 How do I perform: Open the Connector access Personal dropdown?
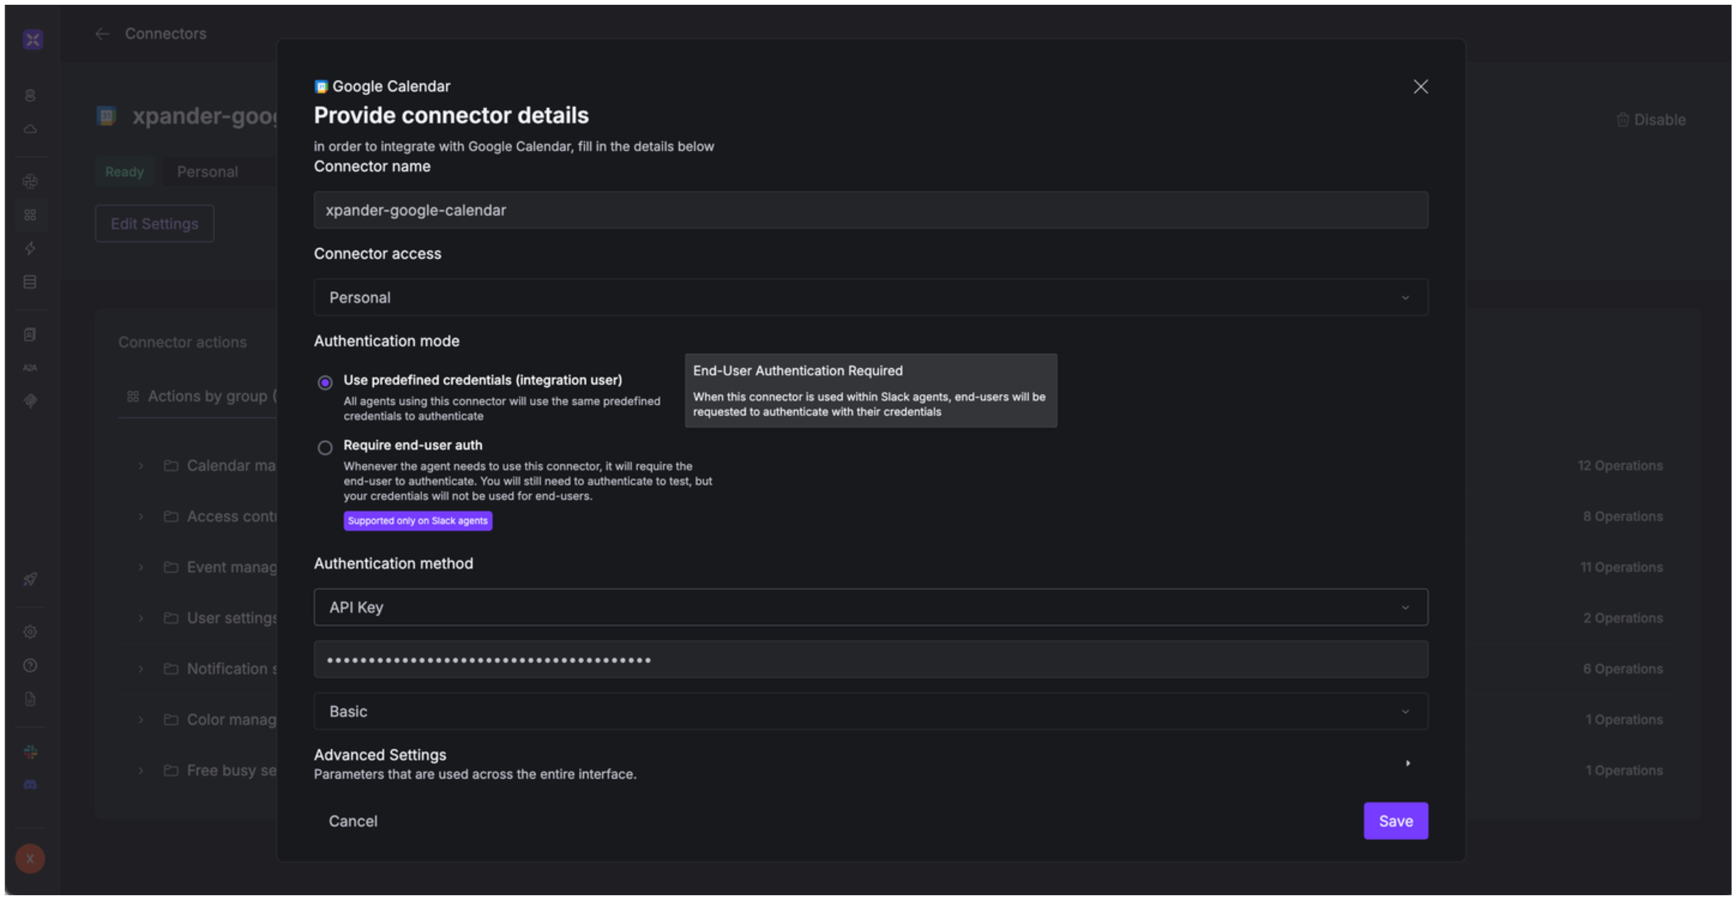click(870, 298)
